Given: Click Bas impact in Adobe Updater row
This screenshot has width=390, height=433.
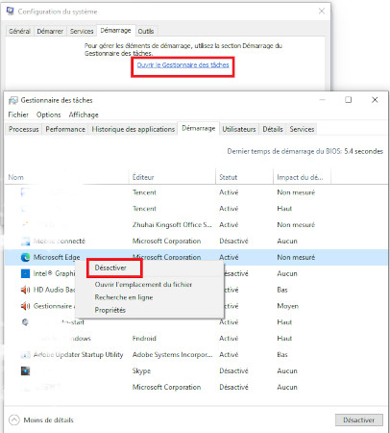Looking at the screenshot, I should [x=282, y=355].
